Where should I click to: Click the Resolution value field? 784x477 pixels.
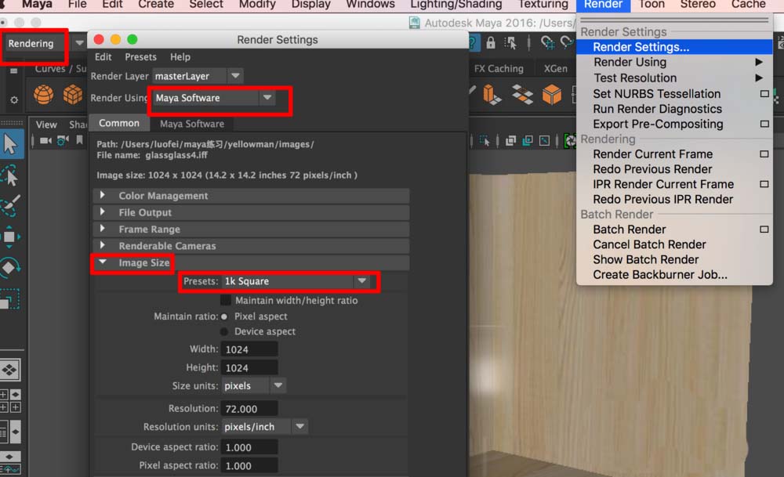pyautogui.click(x=249, y=409)
